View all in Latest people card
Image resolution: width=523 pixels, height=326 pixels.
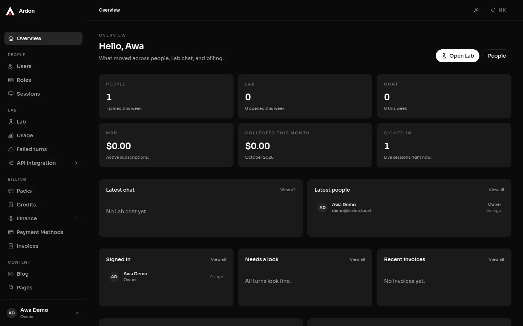(x=496, y=190)
